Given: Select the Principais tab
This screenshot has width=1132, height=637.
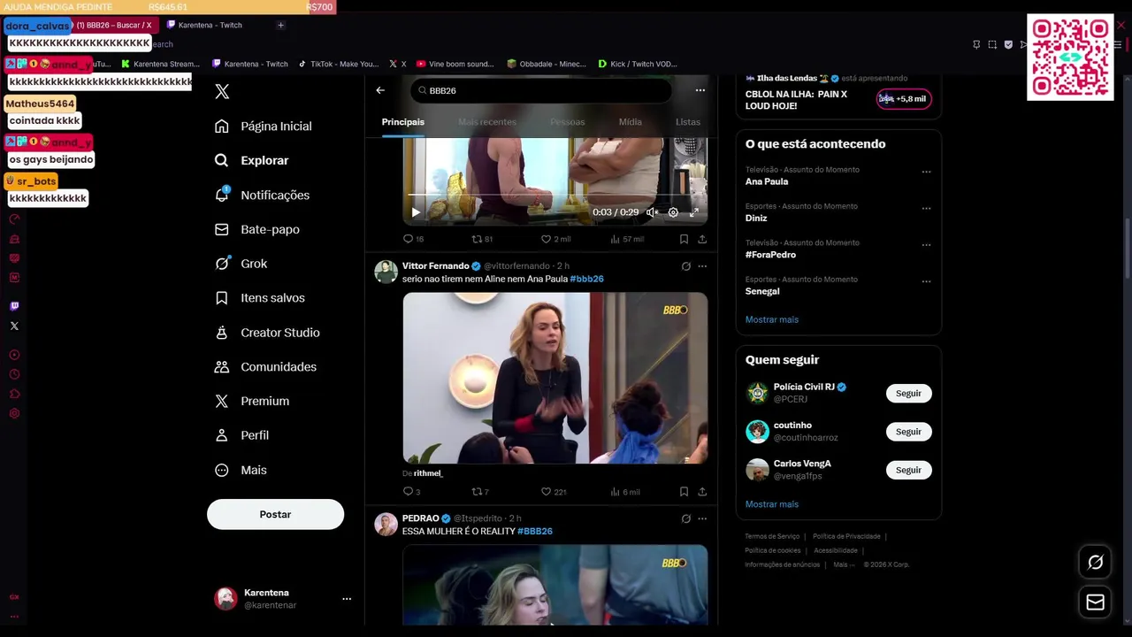Looking at the screenshot, I should click(403, 122).
